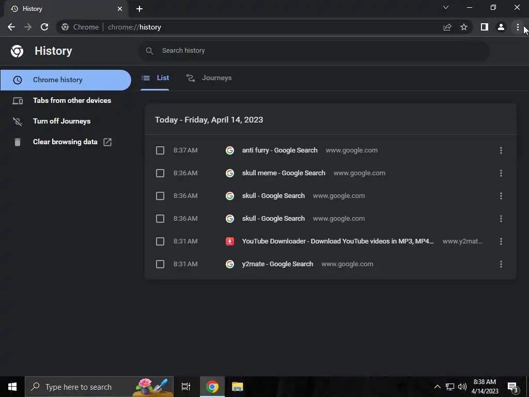The height and width of the screenshot is (397, 529).
Task: Check the anti furry history entry
Action: pos(160,150)
